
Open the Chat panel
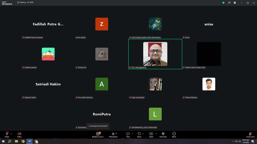[x=128, y=135]
